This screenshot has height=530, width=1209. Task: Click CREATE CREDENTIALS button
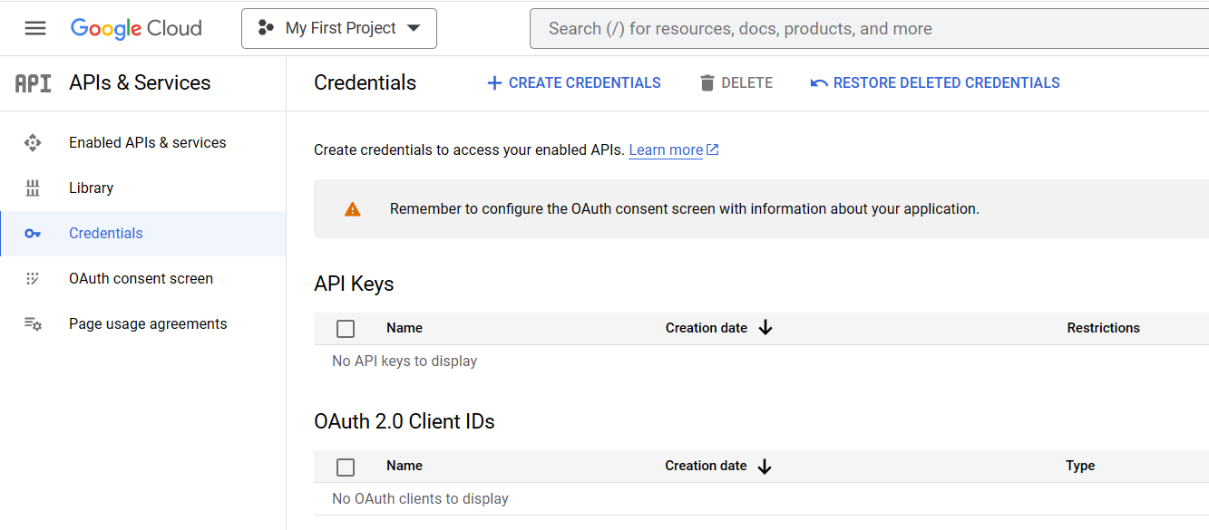(574, 82)
